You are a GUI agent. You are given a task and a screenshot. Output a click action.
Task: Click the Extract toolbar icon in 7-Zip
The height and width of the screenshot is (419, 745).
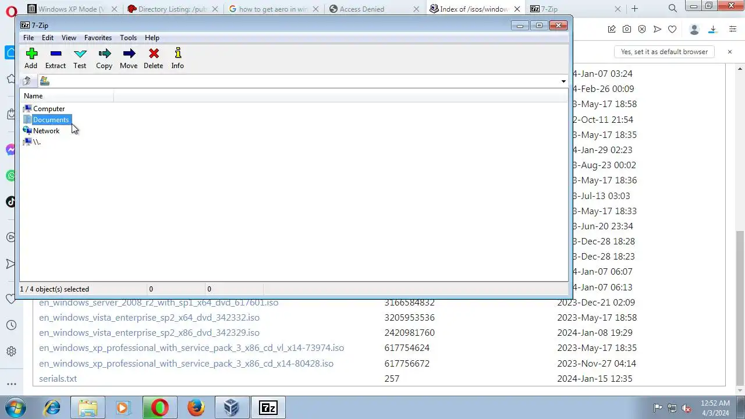coord(56,58)
